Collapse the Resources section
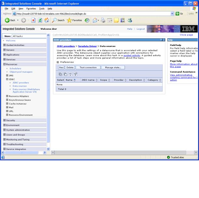This screenshot has height=198, width=199. point(5,64)
